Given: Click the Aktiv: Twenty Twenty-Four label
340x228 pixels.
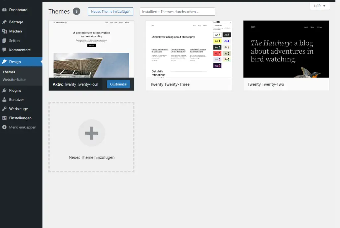Looking at the screenshot, I should pyautogui.click(x=75, y=84).
